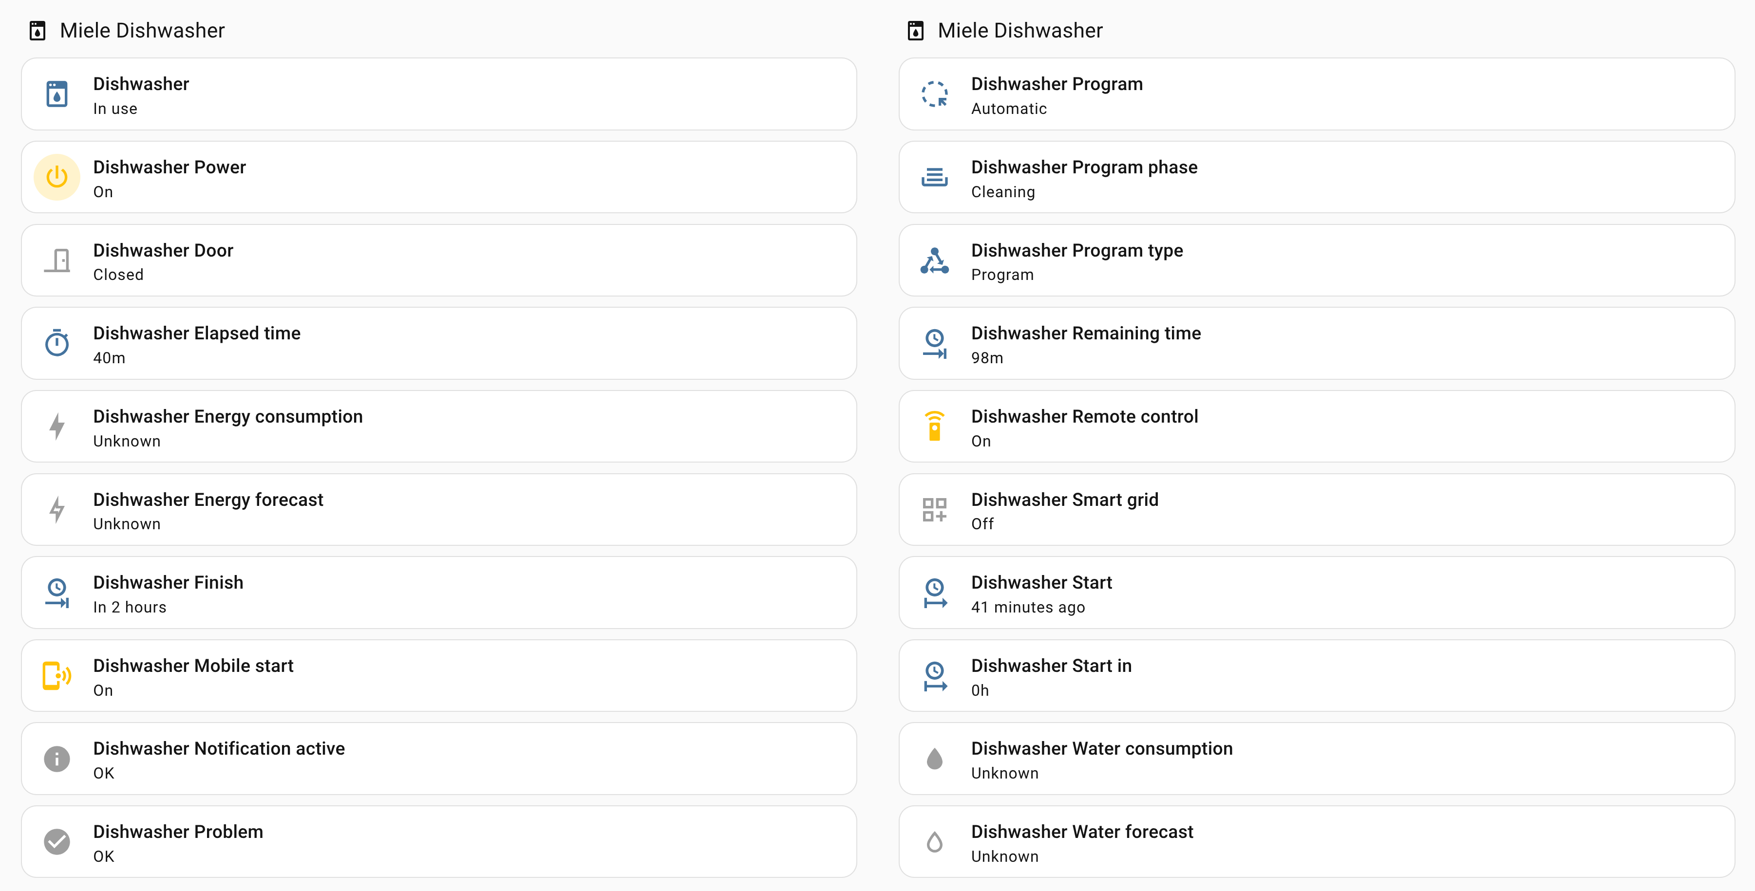Click the Water forecast outline droplet icon
This screenshot has width=1755, height=891.
point(934,842)
